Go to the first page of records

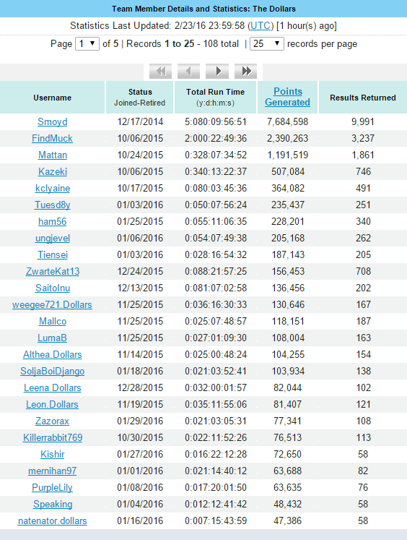(x=160, y=72)
